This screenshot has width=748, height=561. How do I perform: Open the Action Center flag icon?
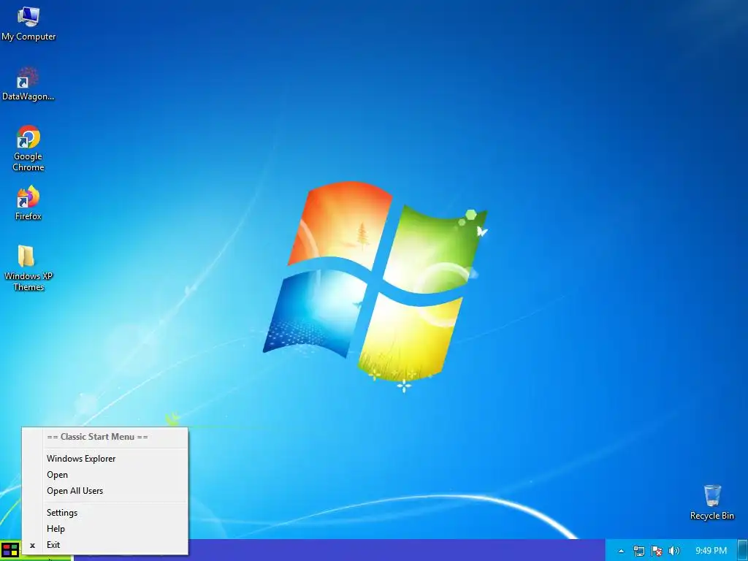[x=657, y=551]
